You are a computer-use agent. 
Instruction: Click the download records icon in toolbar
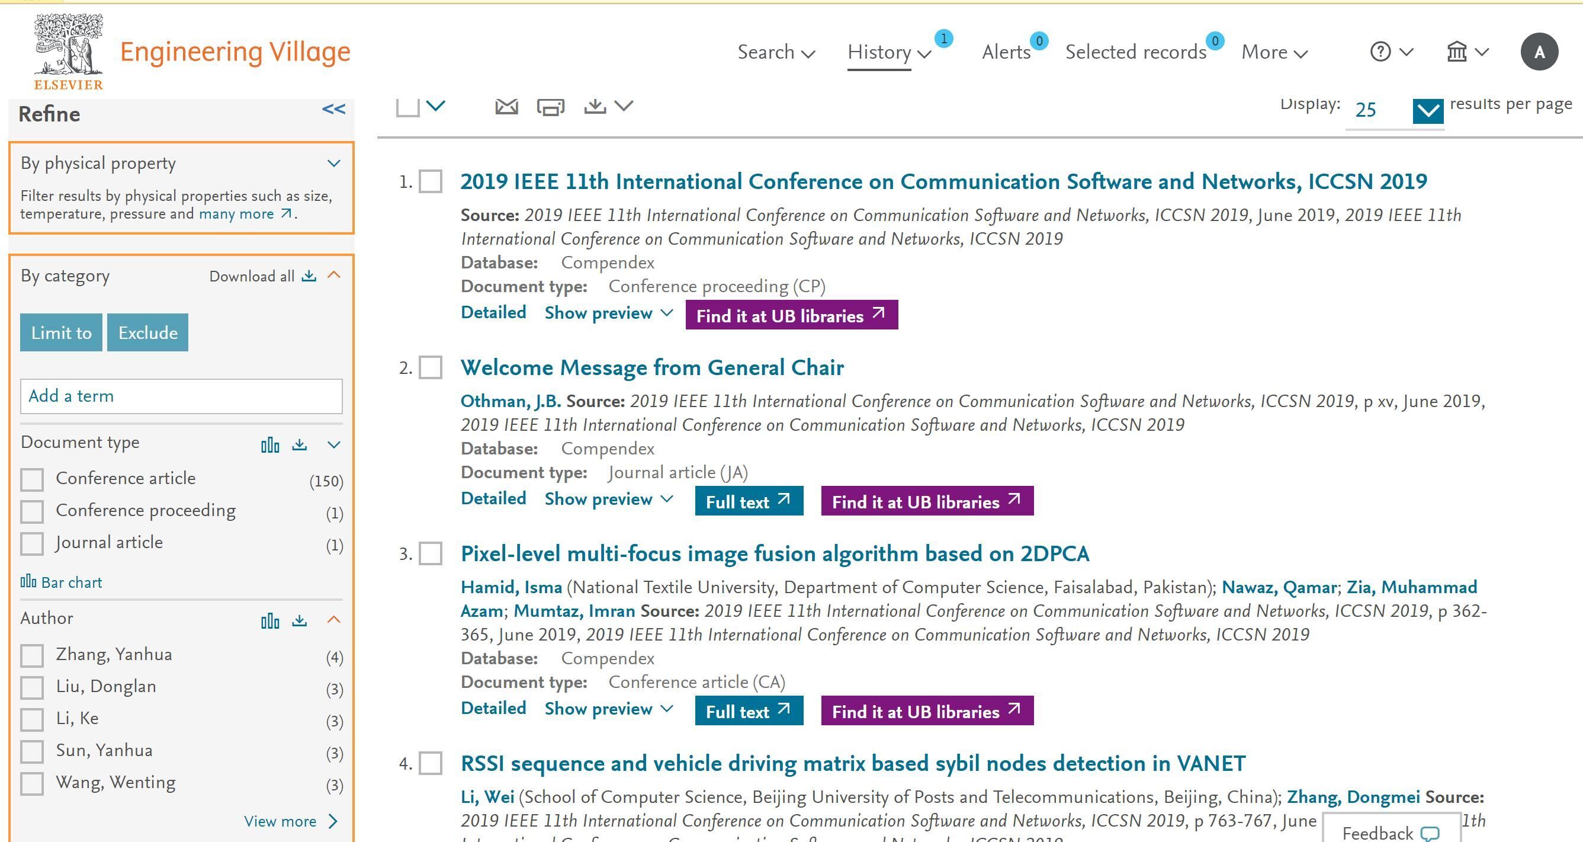coord(594,107)
